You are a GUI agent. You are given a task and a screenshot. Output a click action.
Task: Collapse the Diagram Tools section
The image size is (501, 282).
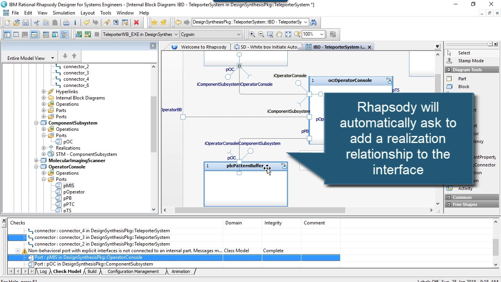[449, 70]
